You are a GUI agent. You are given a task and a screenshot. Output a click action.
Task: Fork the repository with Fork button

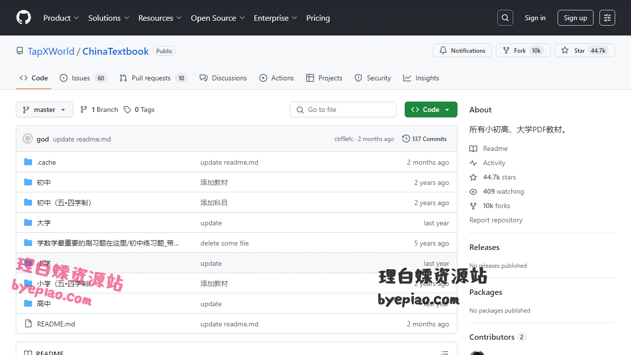(523, 50)
